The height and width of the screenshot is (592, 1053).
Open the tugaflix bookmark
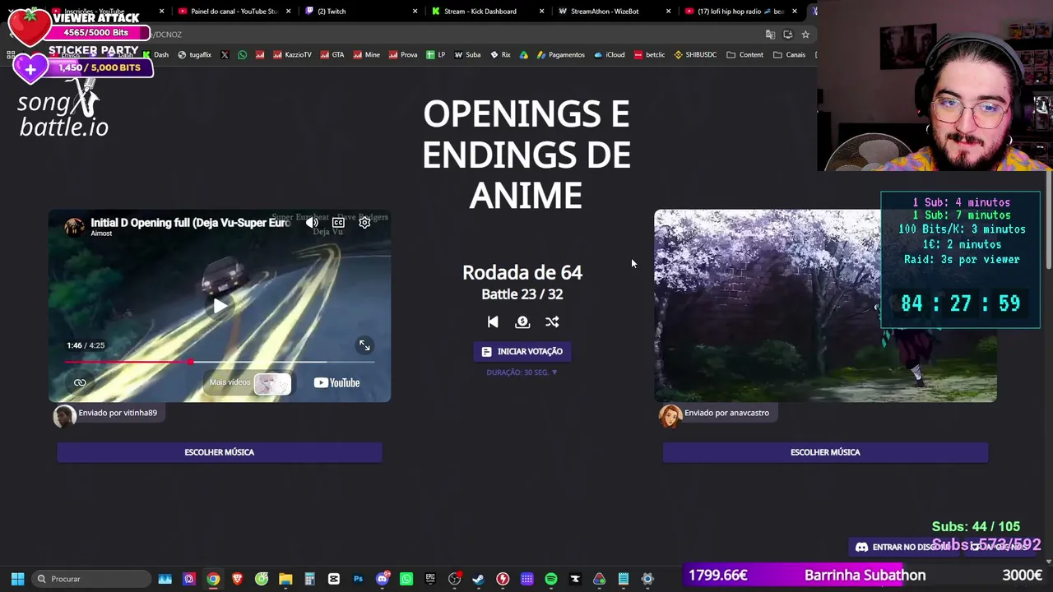point(194,55)
